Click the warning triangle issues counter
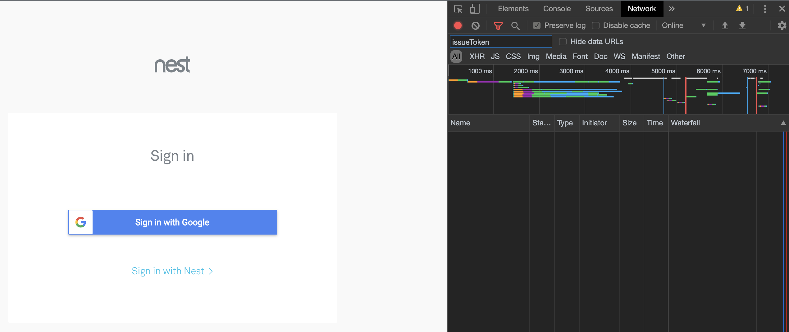 742,9
